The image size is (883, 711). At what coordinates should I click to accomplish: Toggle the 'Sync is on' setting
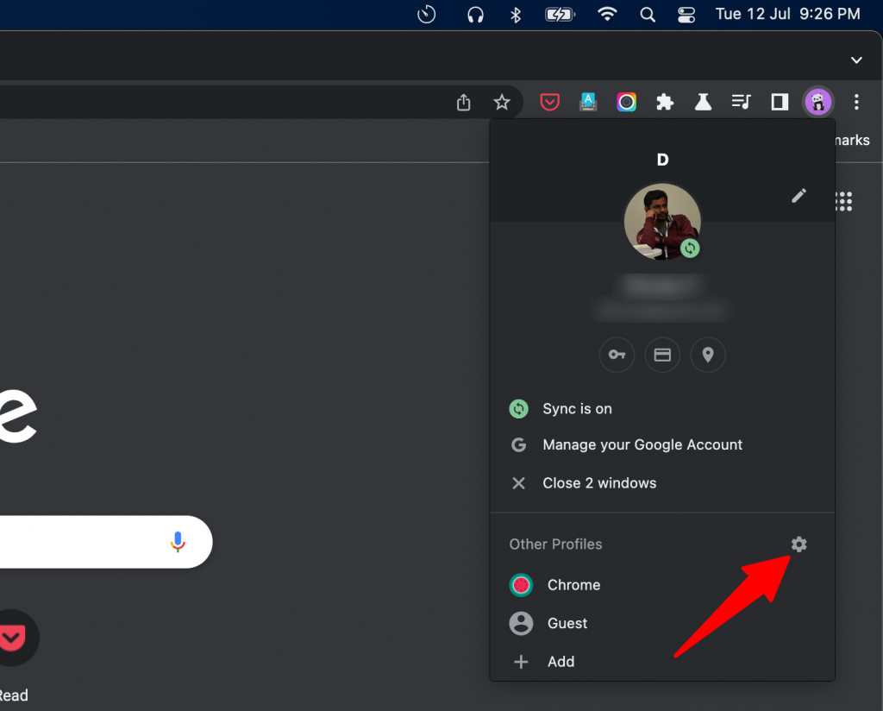(x=576, y=408)
